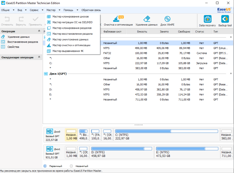Image resolution: width=234 pixels, height=173 pixels.
Task: Choose OS migration to SSD/HDD wizard
Action: coord(73,22)
